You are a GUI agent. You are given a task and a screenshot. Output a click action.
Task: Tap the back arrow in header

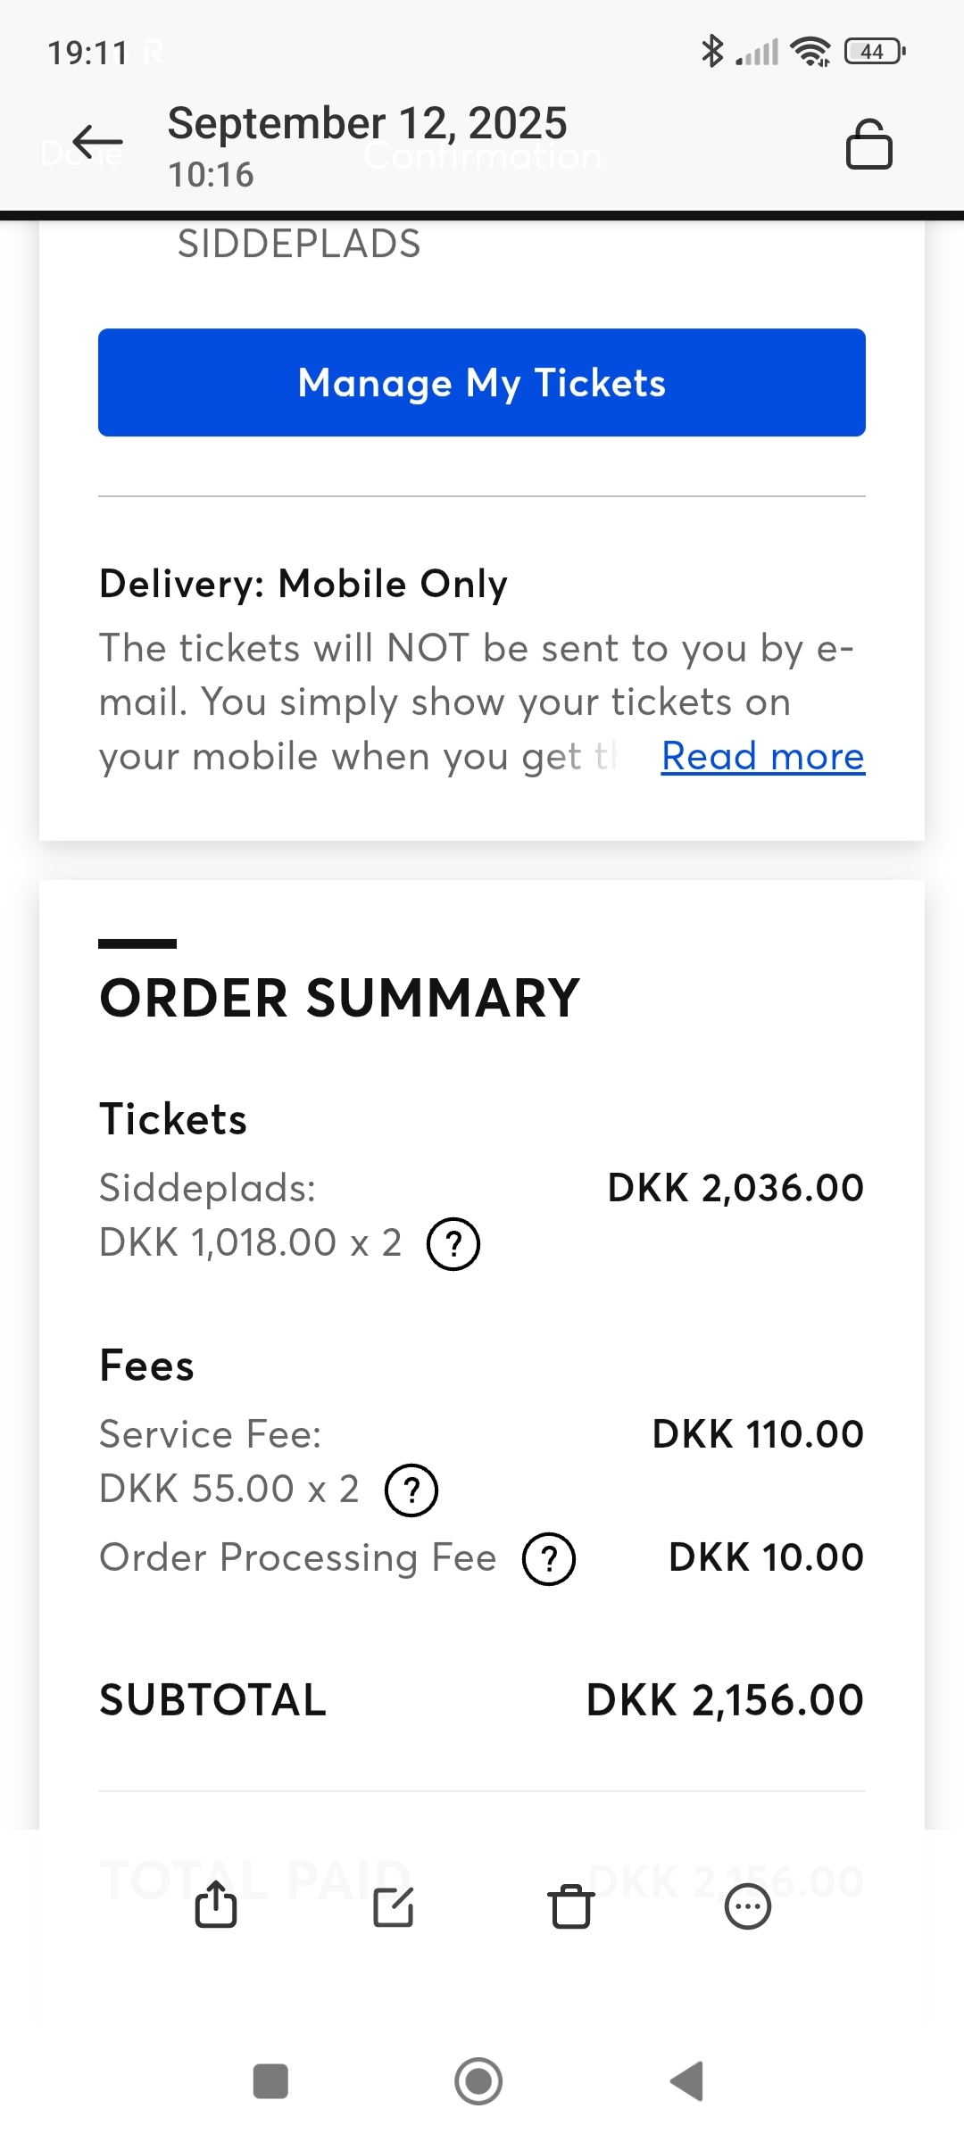tap(97, 141)
